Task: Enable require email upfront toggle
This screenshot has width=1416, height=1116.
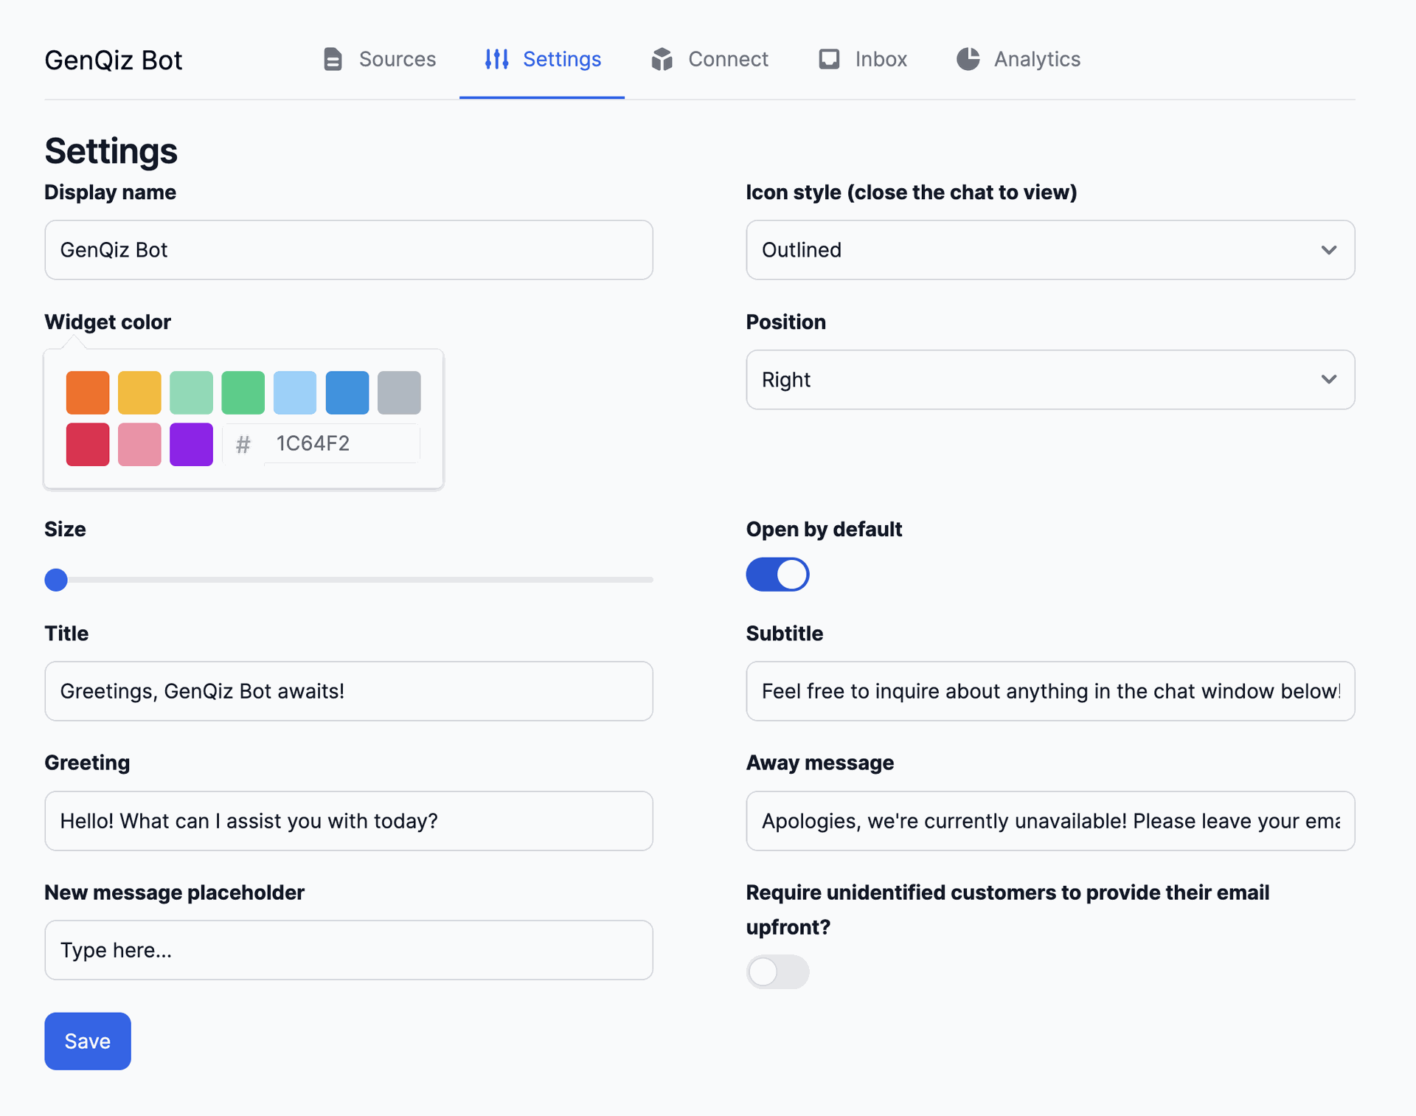Action: 777,971
